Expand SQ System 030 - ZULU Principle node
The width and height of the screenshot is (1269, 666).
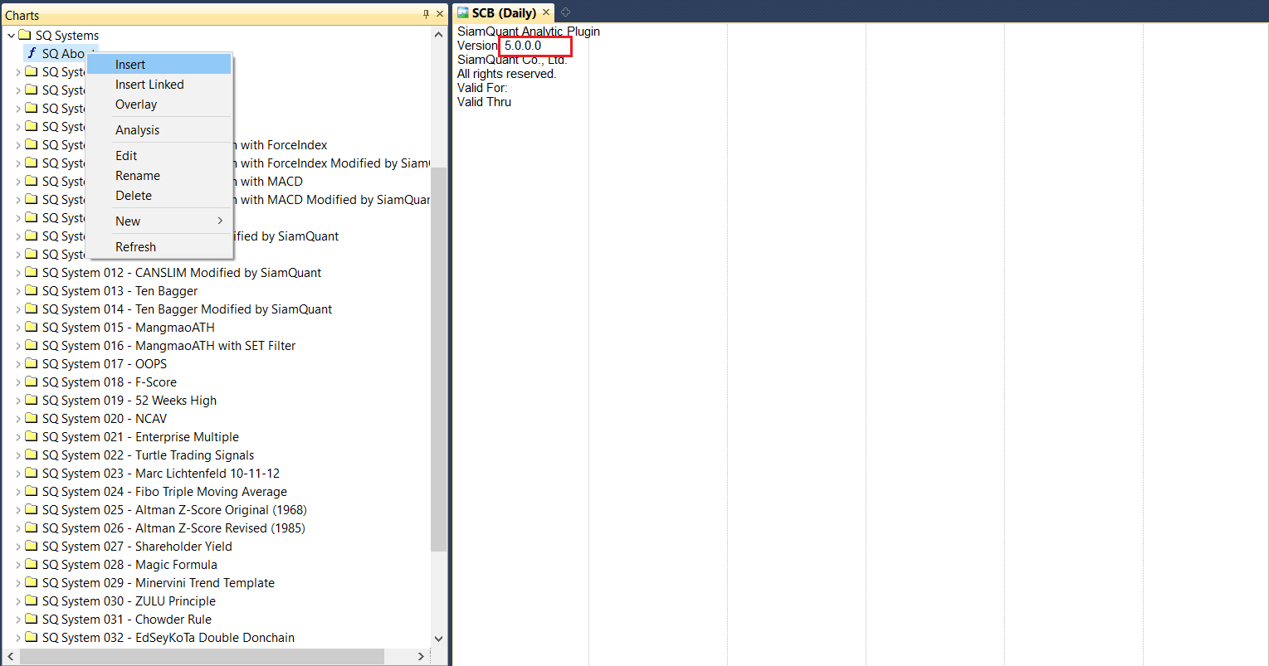point(18,601)
